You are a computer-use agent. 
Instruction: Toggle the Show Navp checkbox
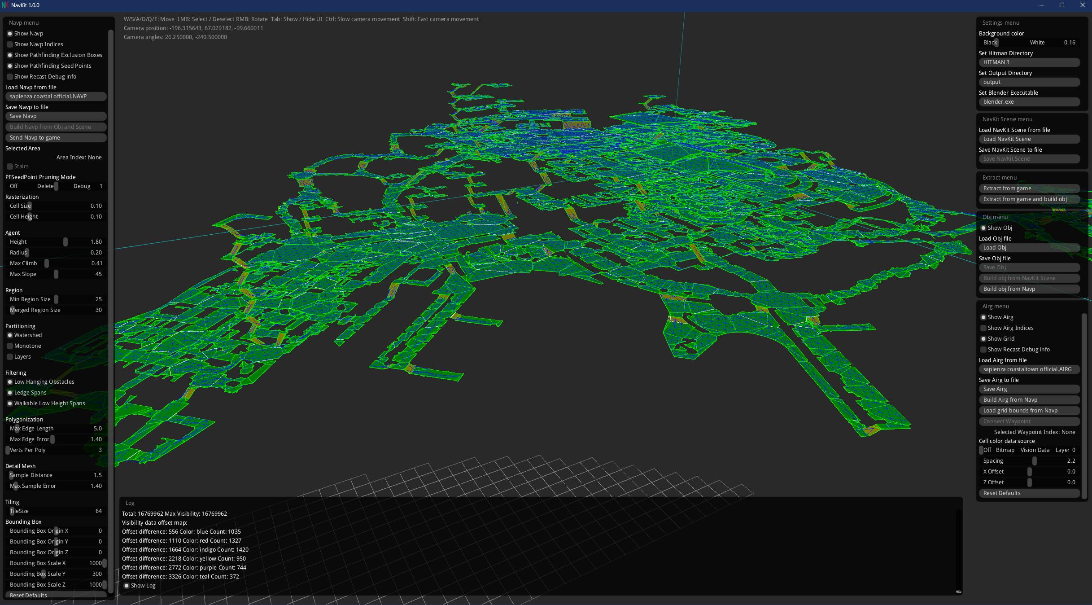pos(10,34)
